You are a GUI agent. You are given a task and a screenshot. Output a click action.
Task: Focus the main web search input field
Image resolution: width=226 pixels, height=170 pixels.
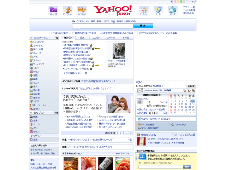click(x=103, y=26)
